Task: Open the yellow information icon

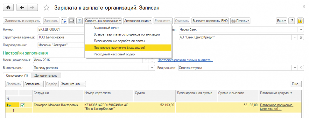Action: point(300,21)
